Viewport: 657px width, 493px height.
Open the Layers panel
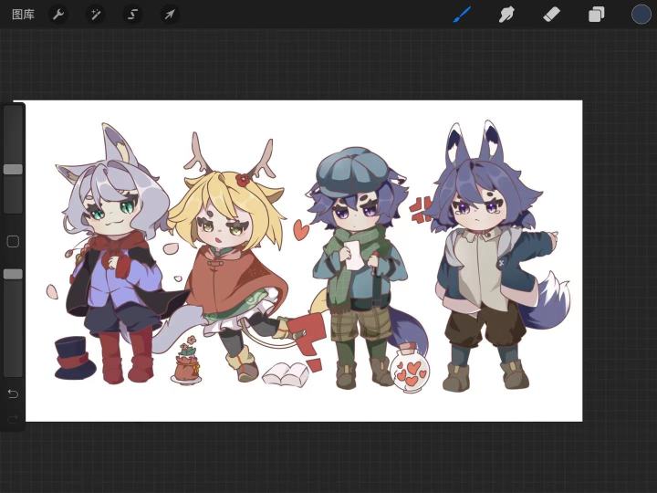(x=596, y=15)
